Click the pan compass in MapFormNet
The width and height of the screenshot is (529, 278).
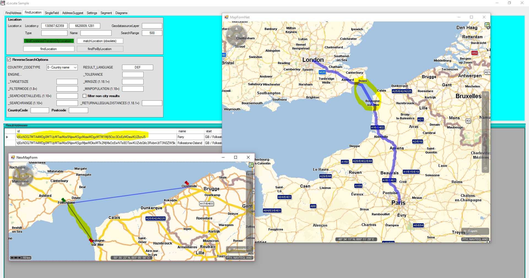click(236, 35)
